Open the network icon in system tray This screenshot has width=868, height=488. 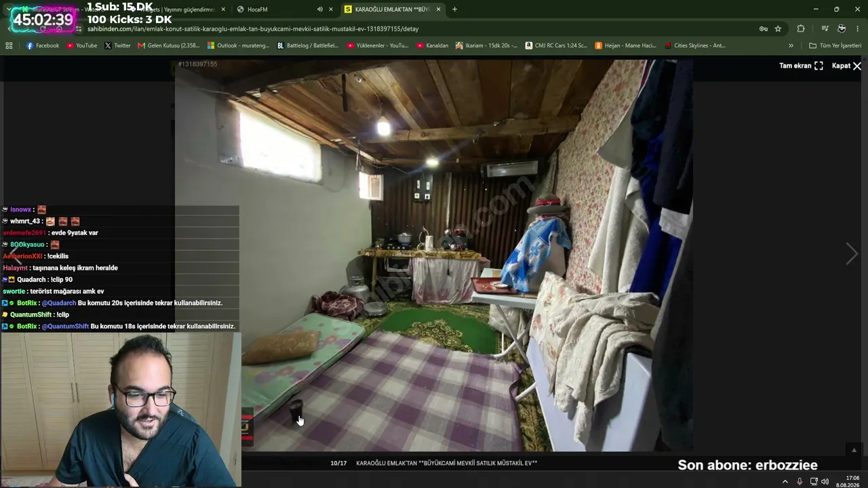(x=814, y=481)
